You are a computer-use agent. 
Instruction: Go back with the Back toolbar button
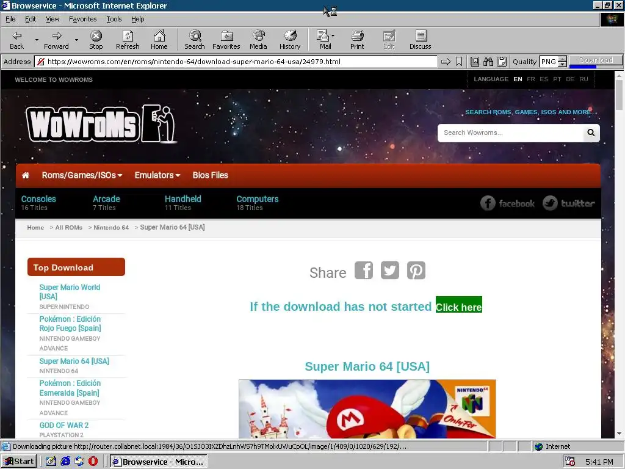(x=16, y=40)
